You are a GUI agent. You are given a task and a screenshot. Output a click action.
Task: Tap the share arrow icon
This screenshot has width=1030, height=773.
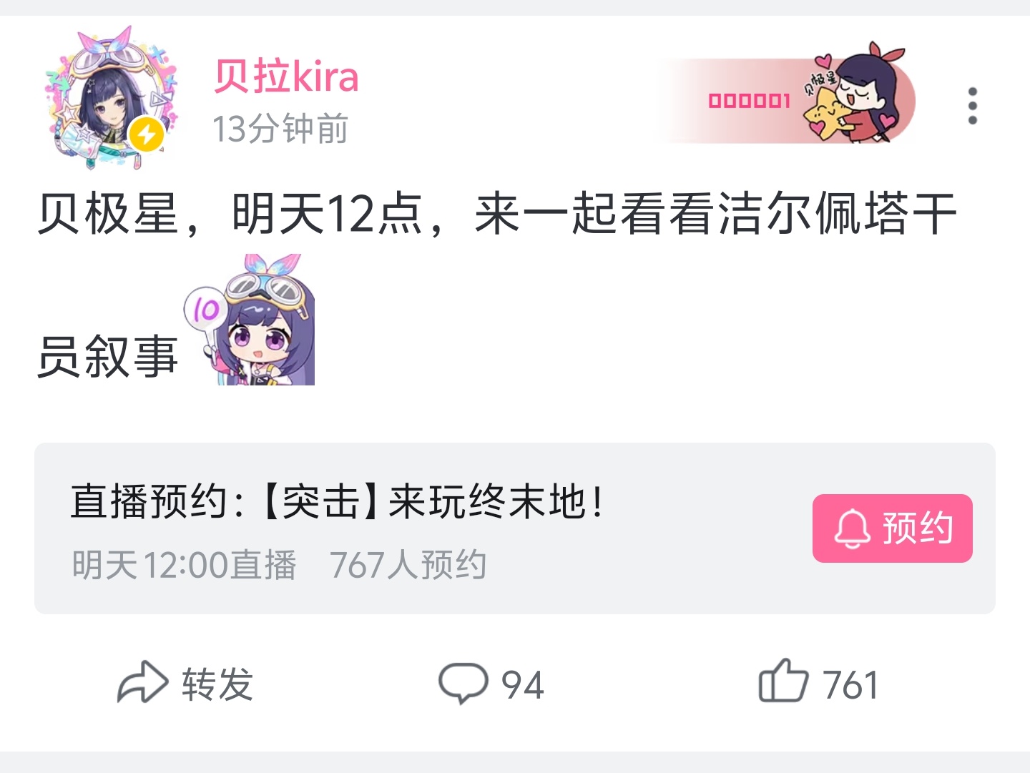142,682
